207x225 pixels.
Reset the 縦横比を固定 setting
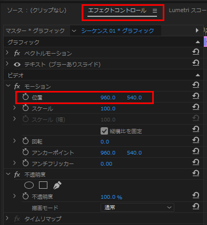tap(195, 129)
